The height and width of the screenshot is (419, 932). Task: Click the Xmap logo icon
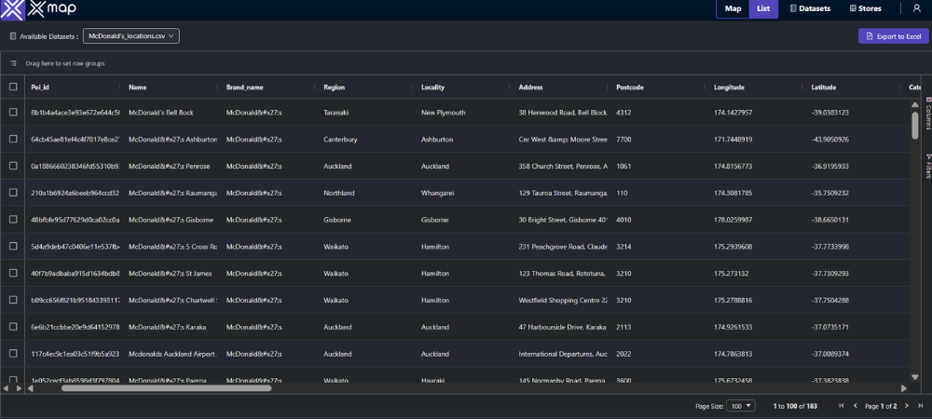pyautogui.click(x=12, y=10)
